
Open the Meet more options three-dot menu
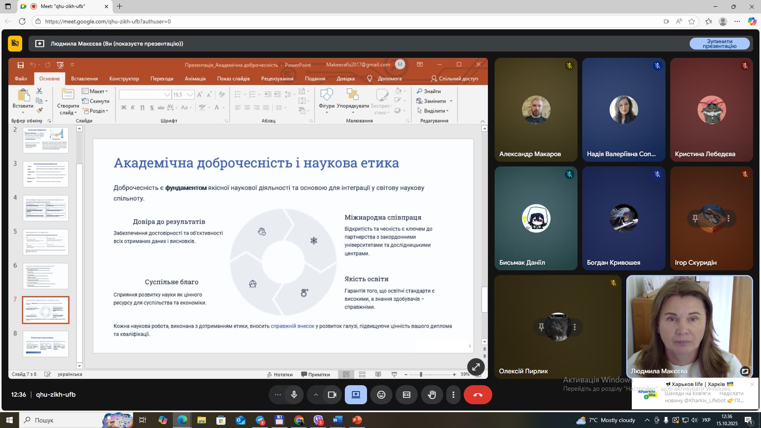pyautogui.click(x=453, y=395)
